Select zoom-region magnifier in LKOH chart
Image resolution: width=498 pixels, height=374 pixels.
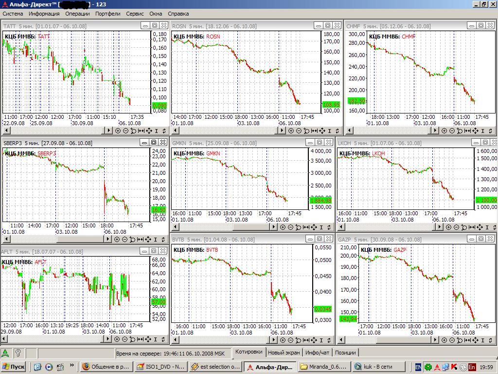tap(464, 227)
